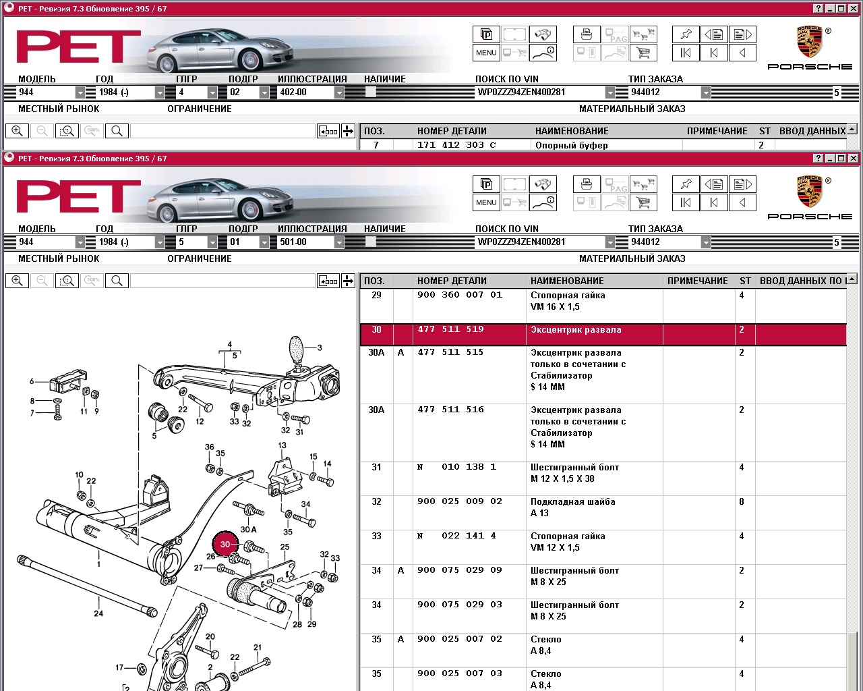This screenshot has width=863, height=691.
Task: Click the printer icon in lower window
Action: pyautogui.click(x=586, y=184)
